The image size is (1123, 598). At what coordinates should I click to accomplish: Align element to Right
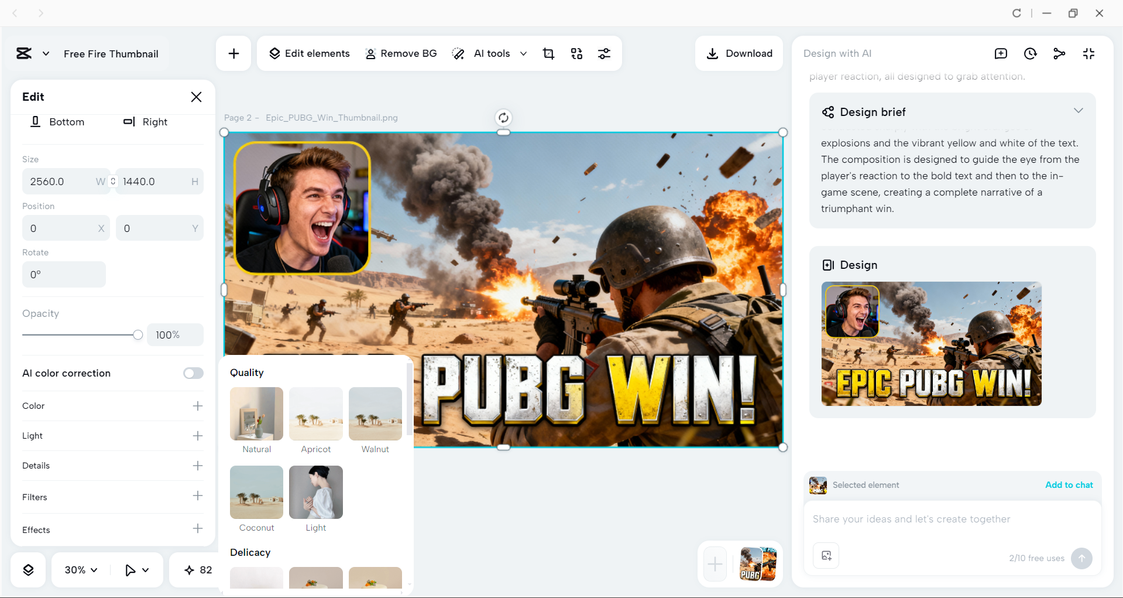pos(145,122)
